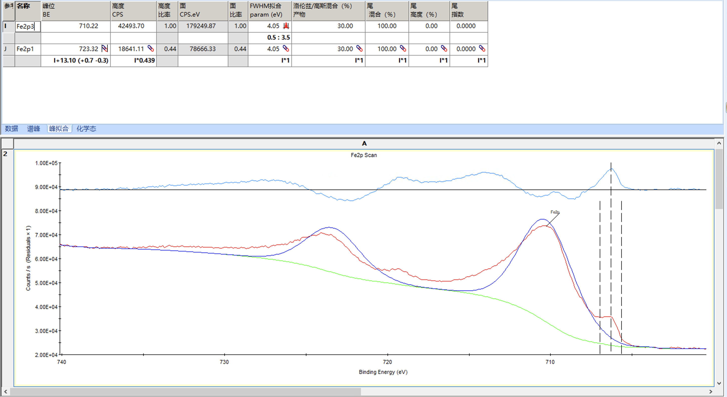This screenshot has width=727, height=397.
Task: Click the Fe2p1 peak name cell
Action: [28, 49]
